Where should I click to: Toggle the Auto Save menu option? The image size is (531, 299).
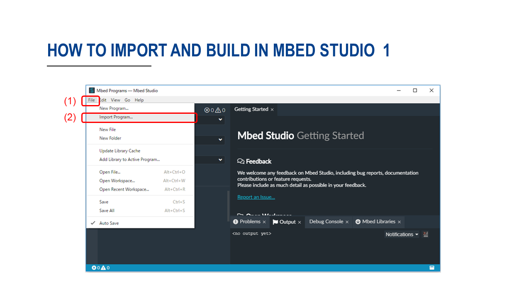(x=140, y=223)
